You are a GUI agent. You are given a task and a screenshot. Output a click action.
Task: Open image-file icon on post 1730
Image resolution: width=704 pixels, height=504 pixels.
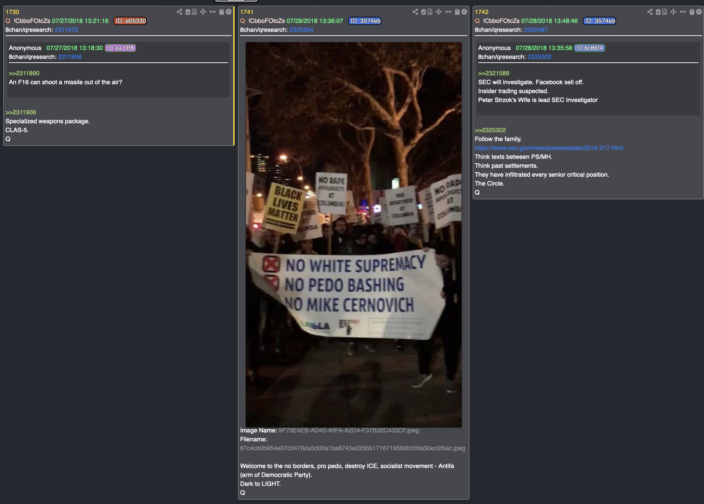pos(194,12)
